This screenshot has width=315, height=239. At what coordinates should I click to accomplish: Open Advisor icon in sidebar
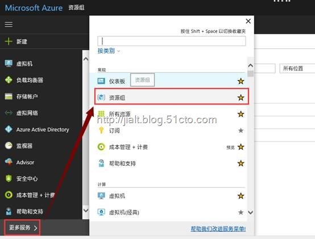pos(9,162)
